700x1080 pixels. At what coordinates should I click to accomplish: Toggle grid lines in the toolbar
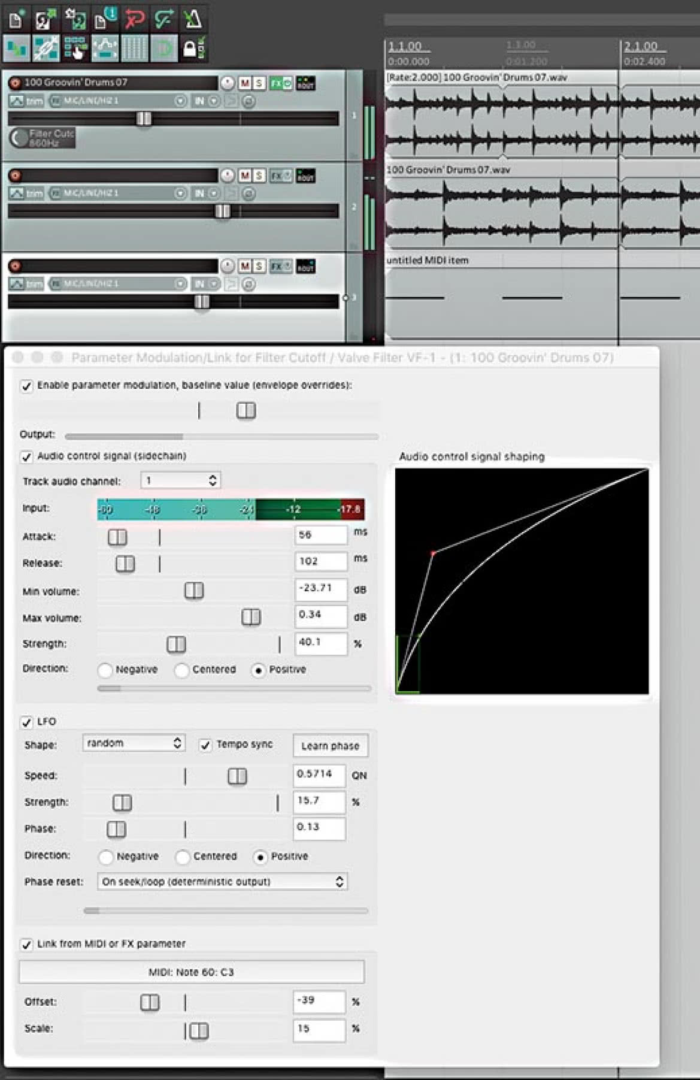pos(134,49)
